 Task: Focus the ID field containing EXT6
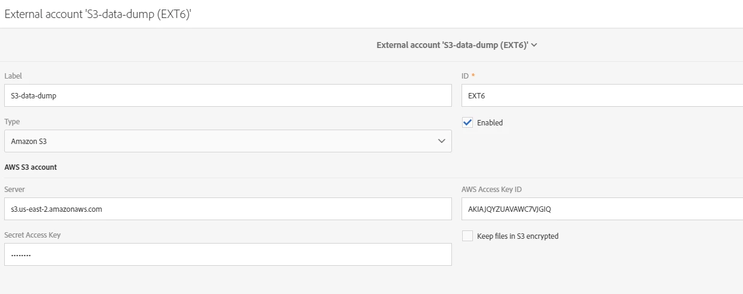[601, 95]
